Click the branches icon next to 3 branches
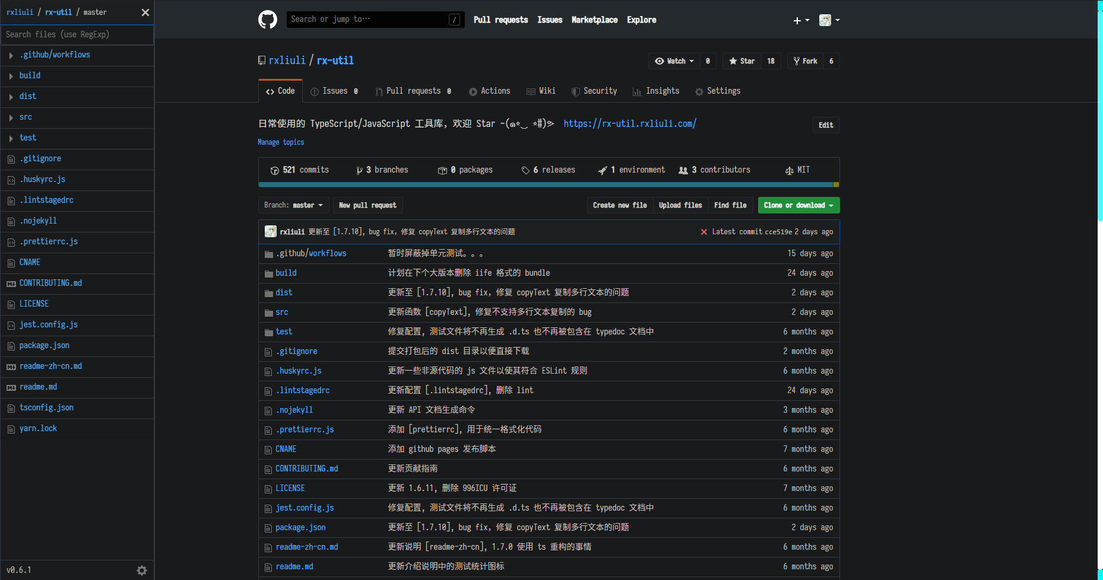The width and height of the screenshot is (1103, 580). 359,170
